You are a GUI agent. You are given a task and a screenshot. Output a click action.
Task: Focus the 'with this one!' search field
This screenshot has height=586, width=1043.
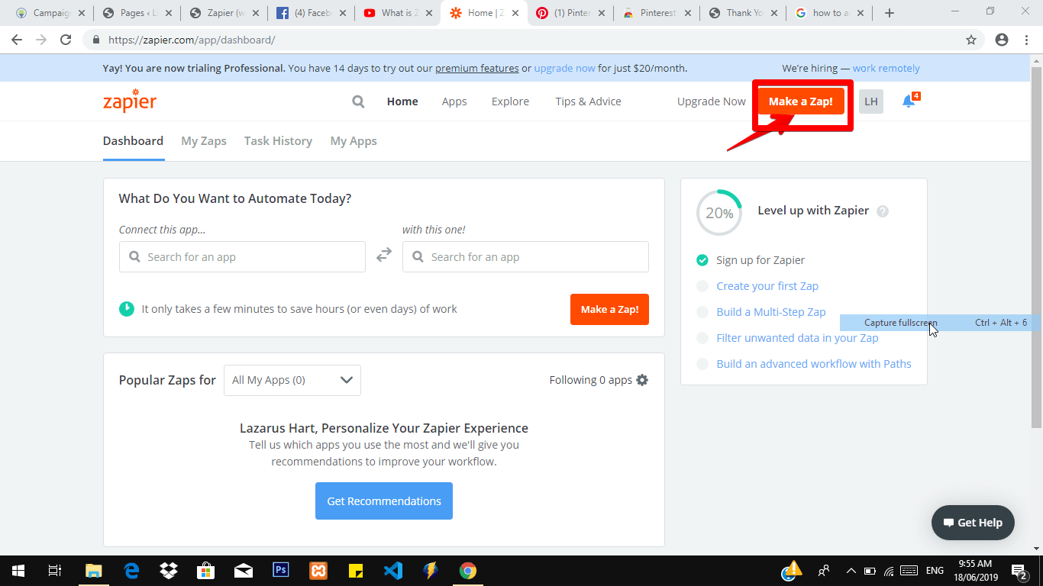pyautogui.click(x=525, y=257)
